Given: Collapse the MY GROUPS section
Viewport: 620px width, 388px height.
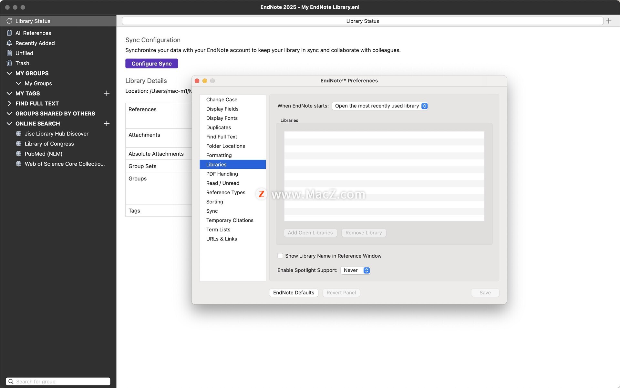Looking at the screenshot, I should point(9,73).
